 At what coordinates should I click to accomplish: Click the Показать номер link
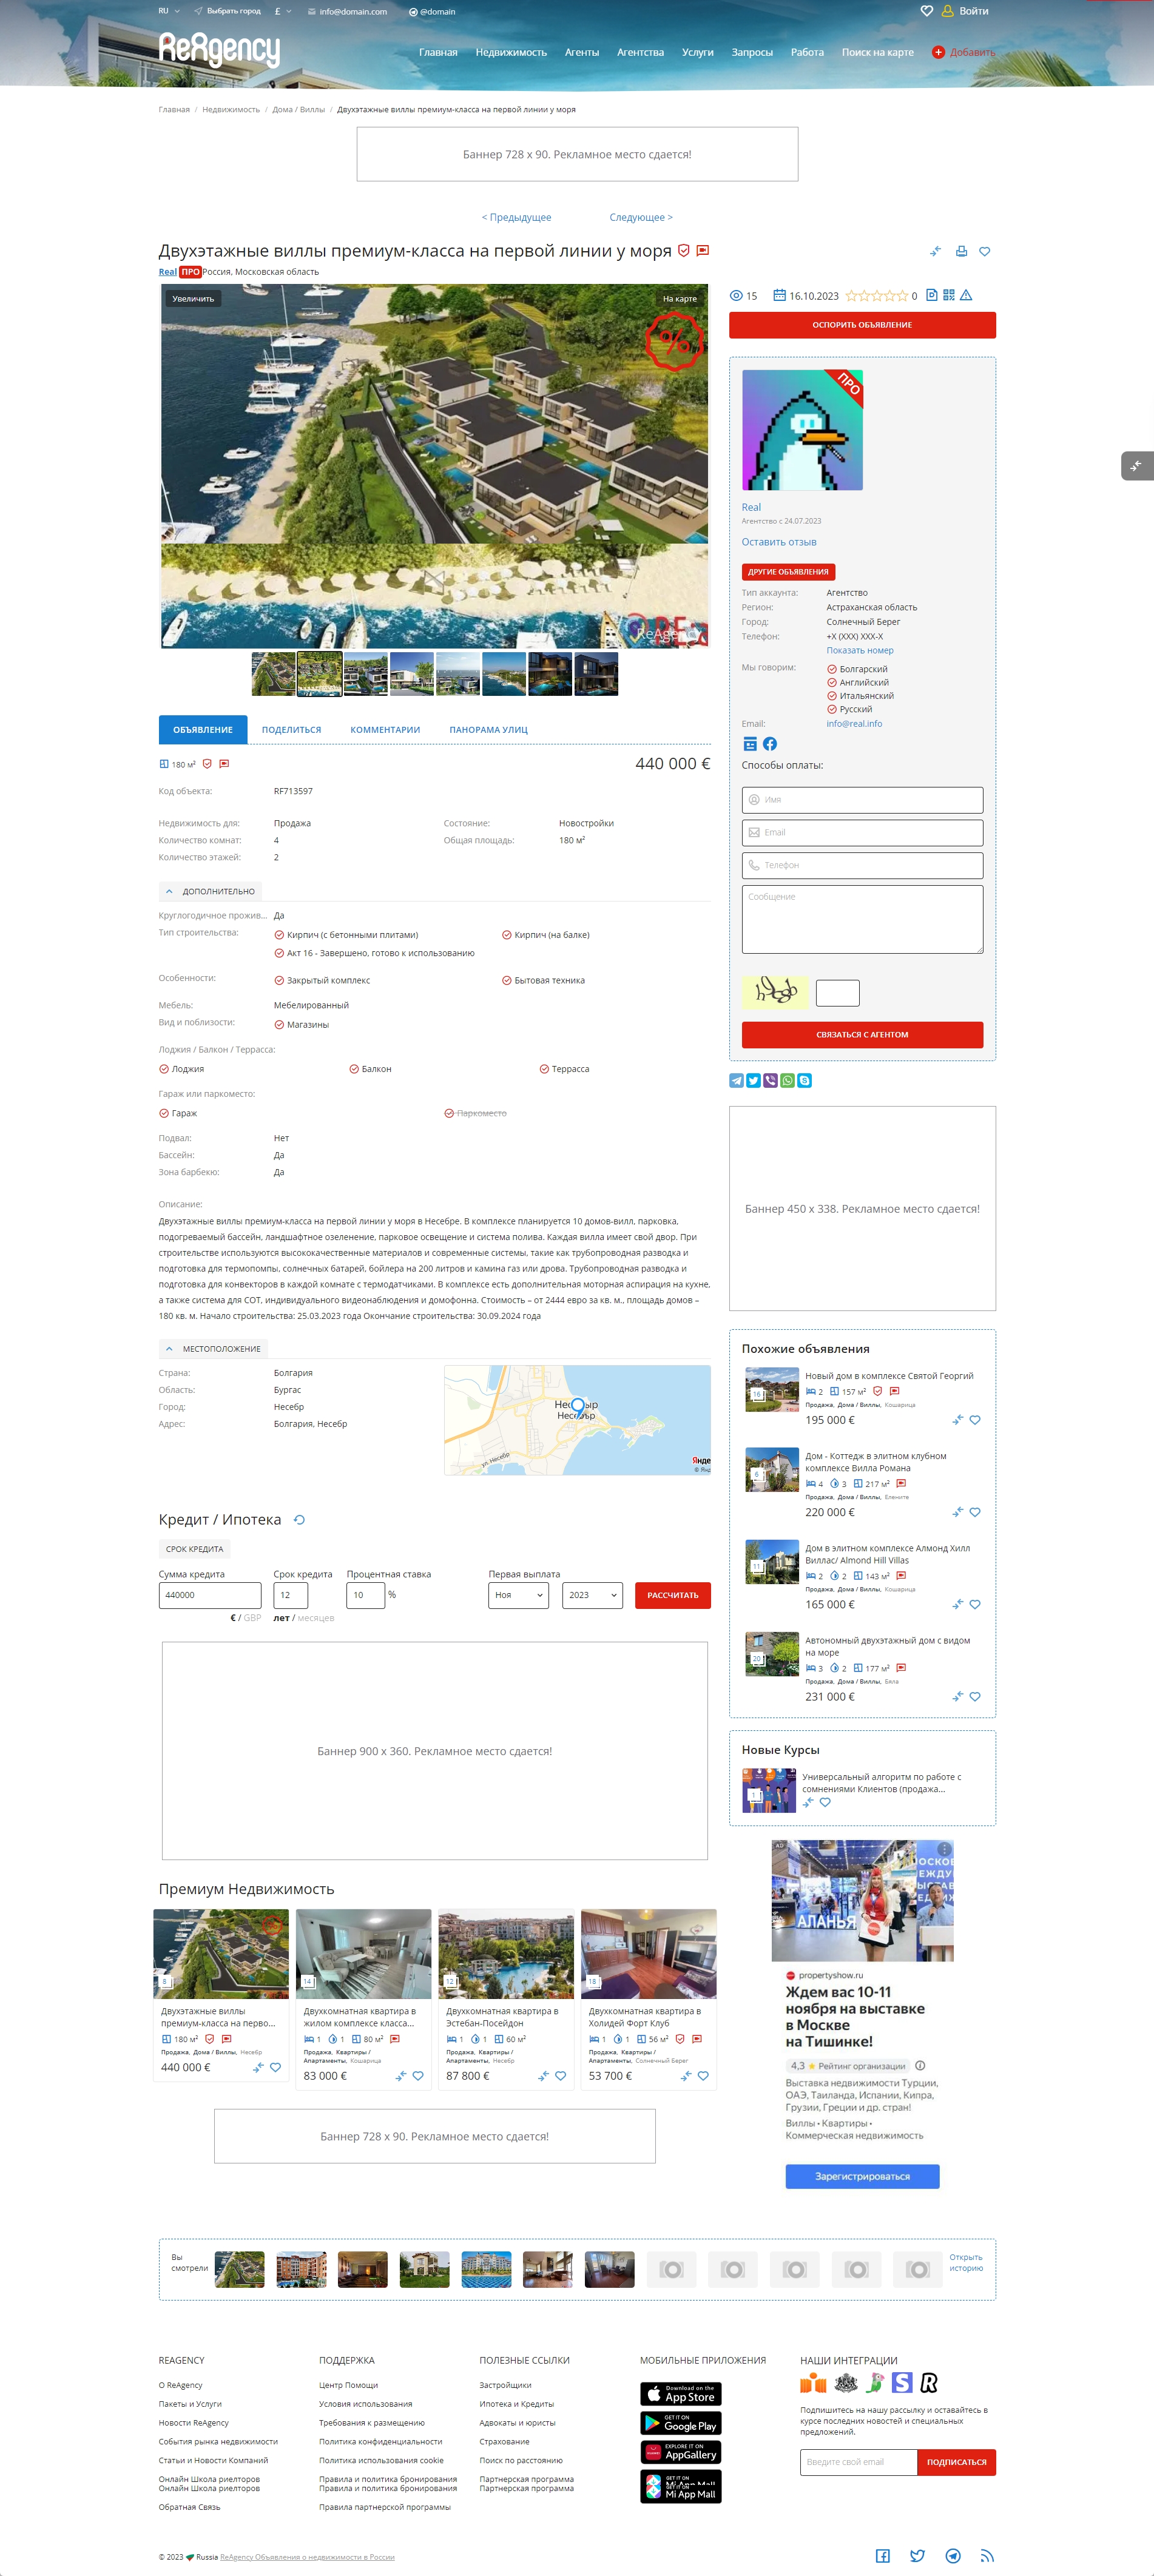coord(859,650)
